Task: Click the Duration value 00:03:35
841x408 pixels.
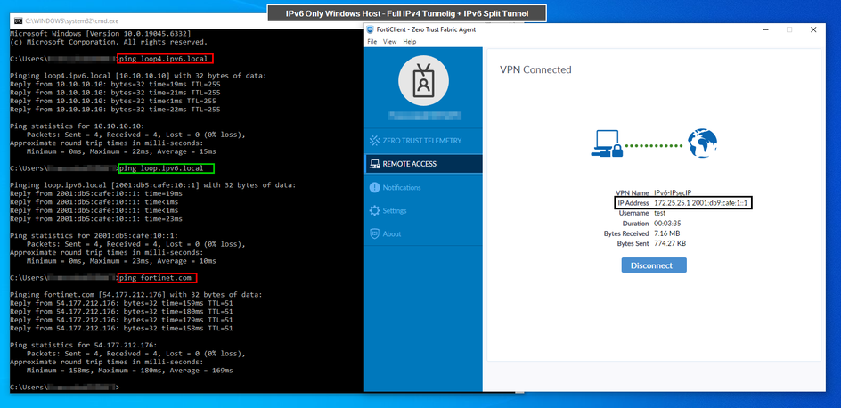Action: pyautogui.click(x=667, y=223)
